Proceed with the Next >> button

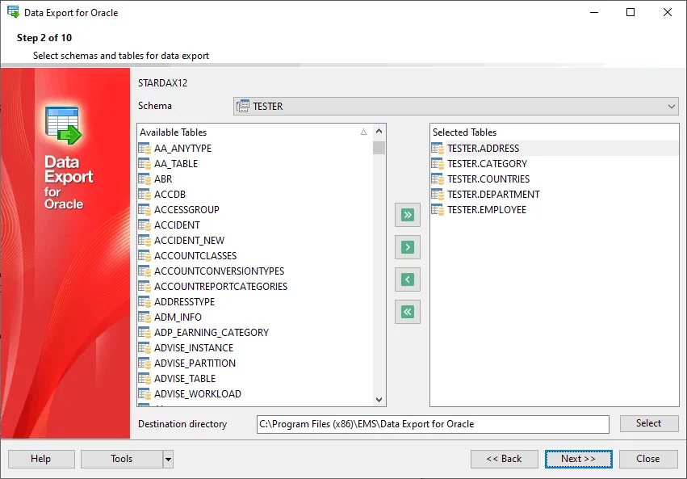click(x=578, y=459)
